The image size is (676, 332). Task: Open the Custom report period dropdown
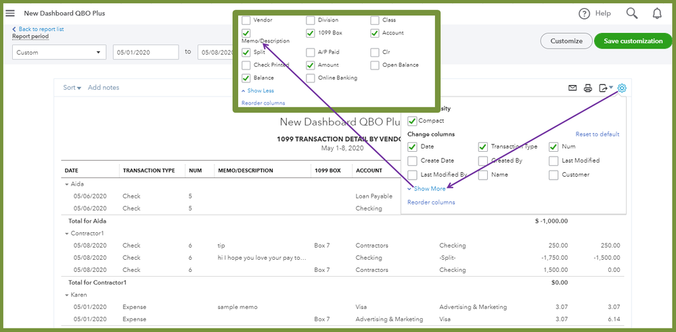59,53
